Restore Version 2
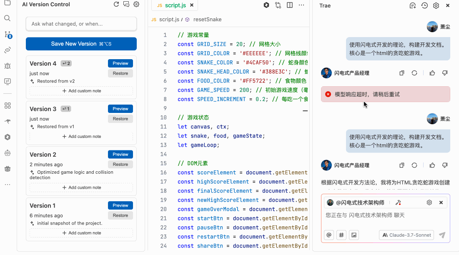The image size is (459, 255). pyautogui.click(x=120, y=164)
